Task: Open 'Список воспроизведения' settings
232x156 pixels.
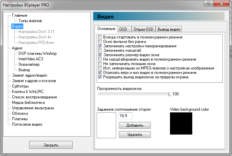Action: click(x=34, y=97)
